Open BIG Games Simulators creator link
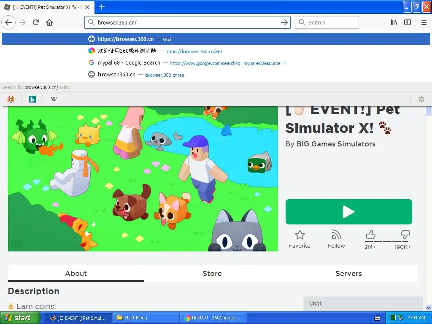This screenshot has width=432, height=324. [336, 144]
